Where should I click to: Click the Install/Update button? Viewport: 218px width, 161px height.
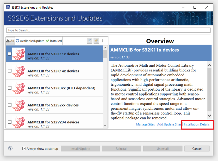pyautogui.click(x=80, y=149)
